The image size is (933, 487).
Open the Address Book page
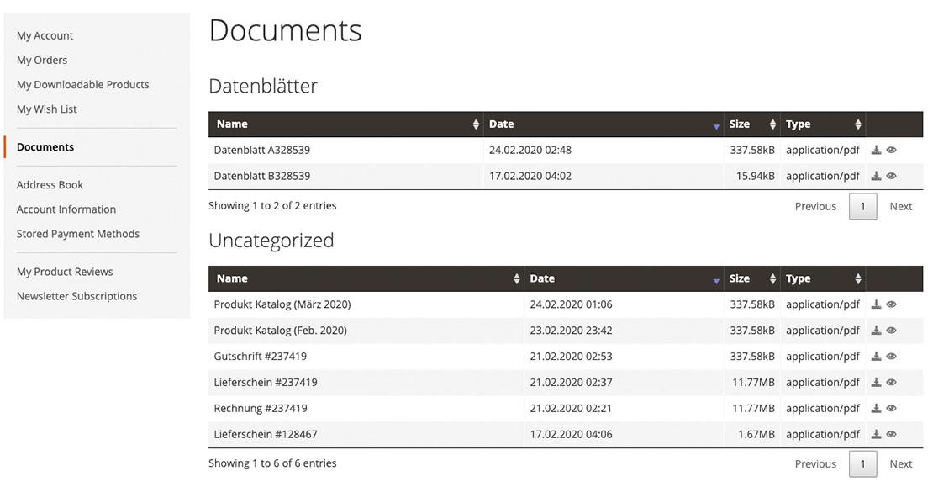[x=50, y=184]
